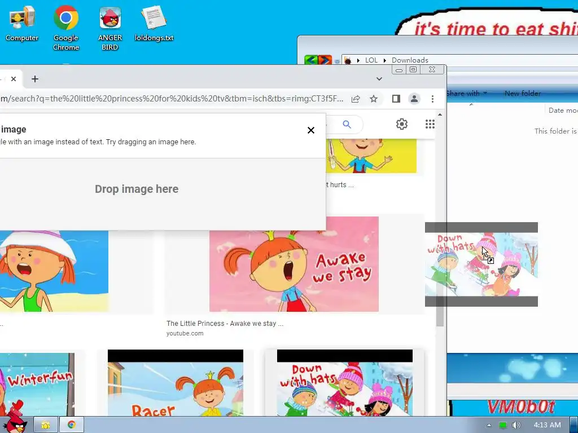
Task: Click the Show desktop button on the taskbar
Action: pos(574,425)
